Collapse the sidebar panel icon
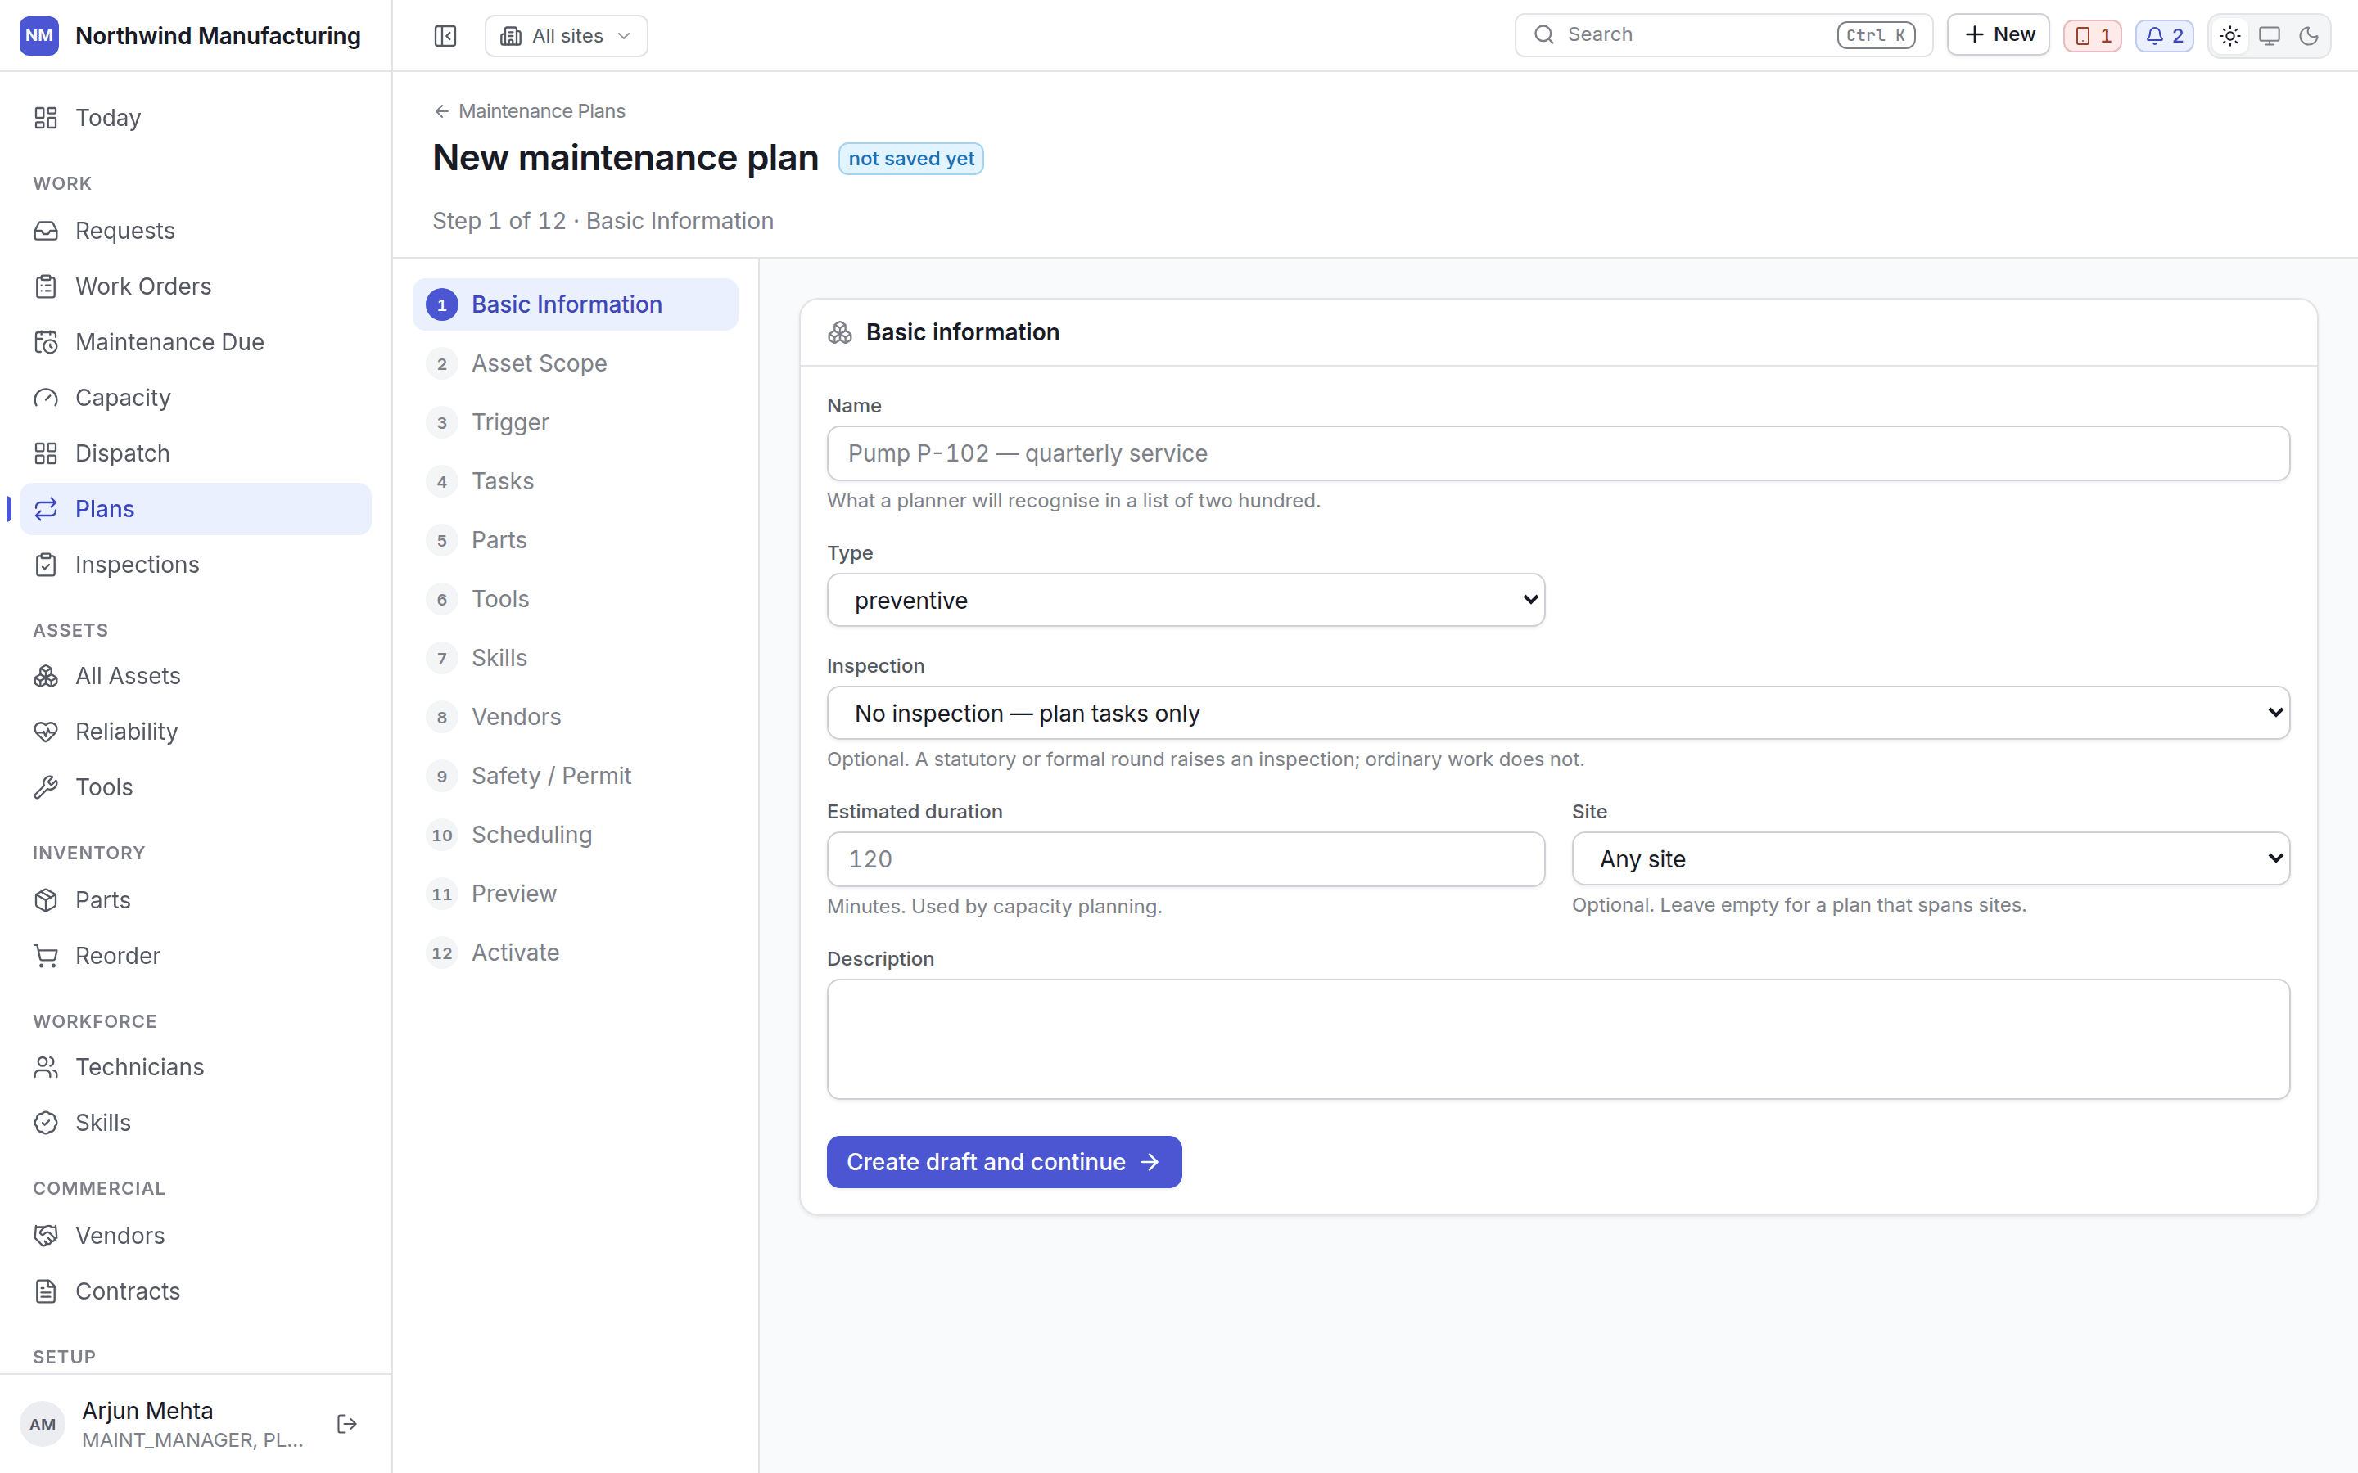The image size is (2358, 1473). [x=445, y=36]
